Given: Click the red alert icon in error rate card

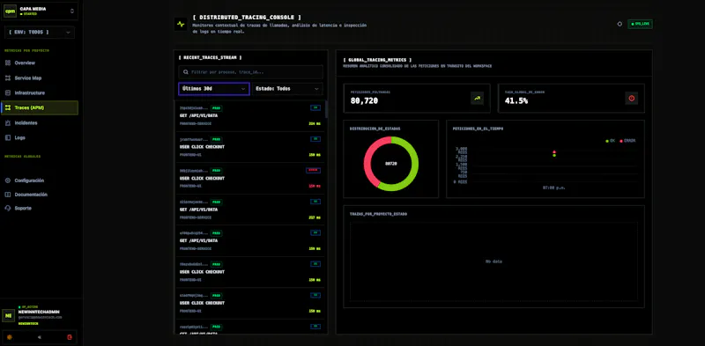Looking at the screenshot, I should [631, 98].
